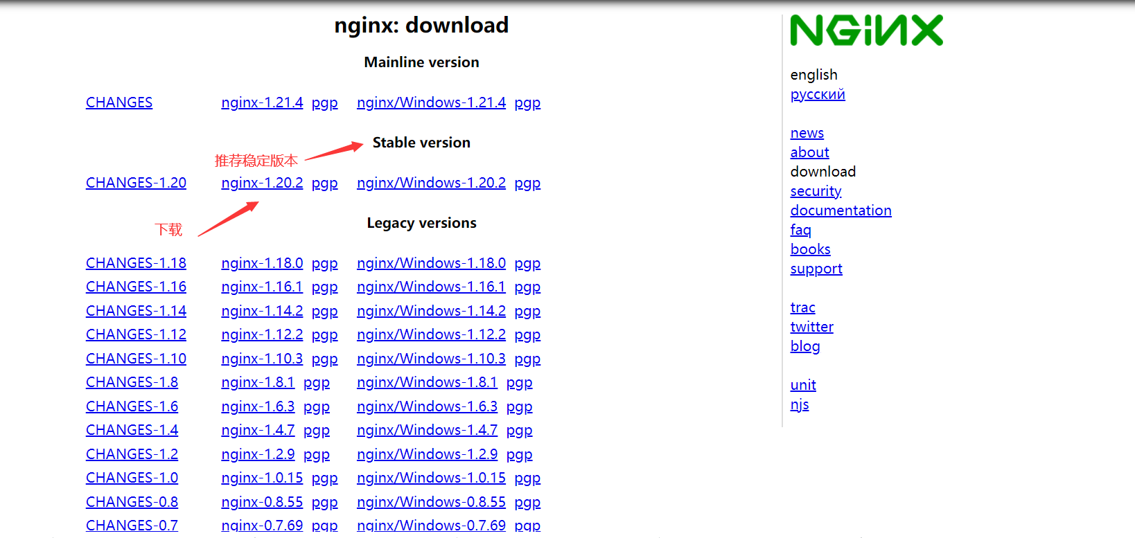
Task: Download nginx-1.10.3
Action: pos(262,359)
